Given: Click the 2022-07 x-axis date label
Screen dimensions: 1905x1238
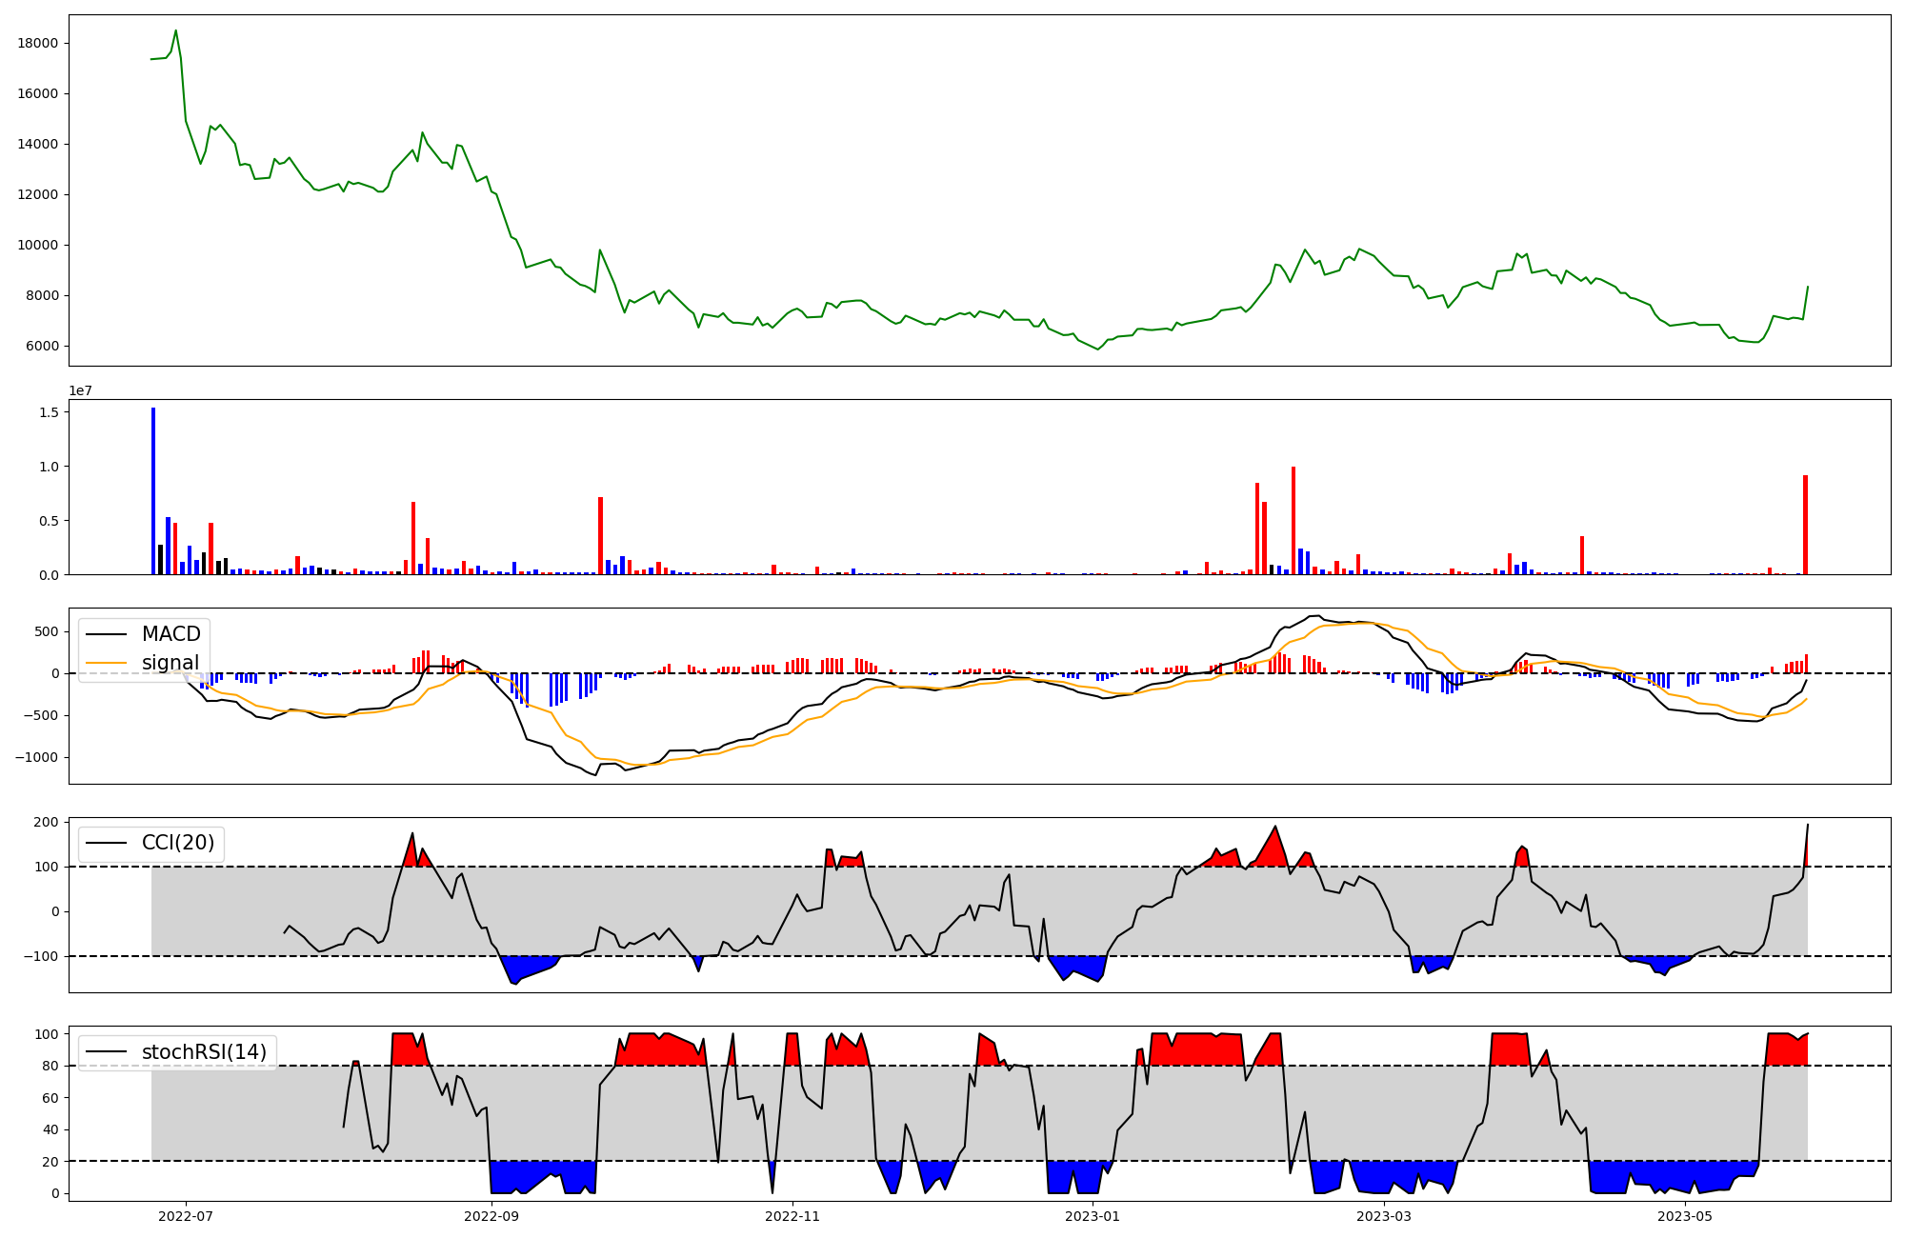Looking at the screenshot, I should coord(186,1216).
